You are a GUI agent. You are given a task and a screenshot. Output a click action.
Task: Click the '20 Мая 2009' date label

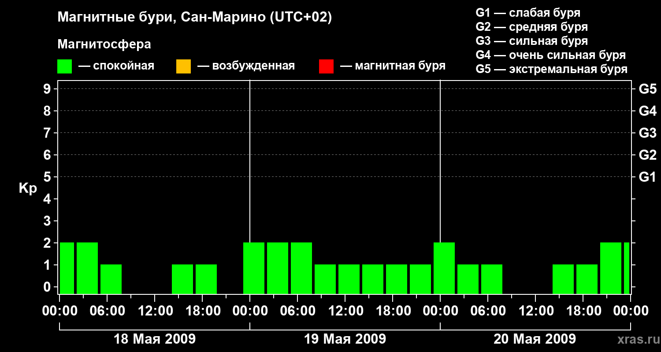(535, 339)
